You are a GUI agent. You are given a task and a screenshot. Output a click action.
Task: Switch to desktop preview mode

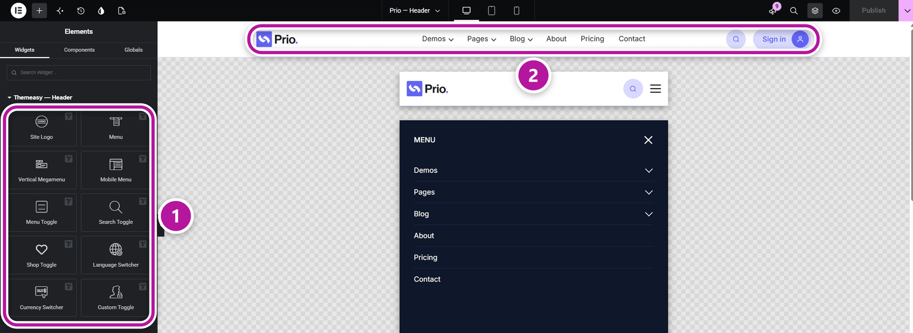coord(466,10)
